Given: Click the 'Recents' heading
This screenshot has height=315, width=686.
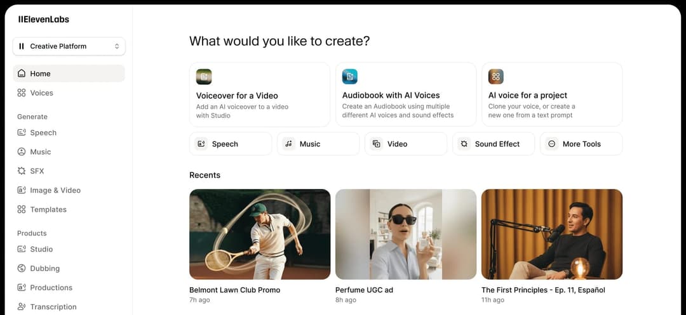Looking at the screenshot, I should (205, 175).
